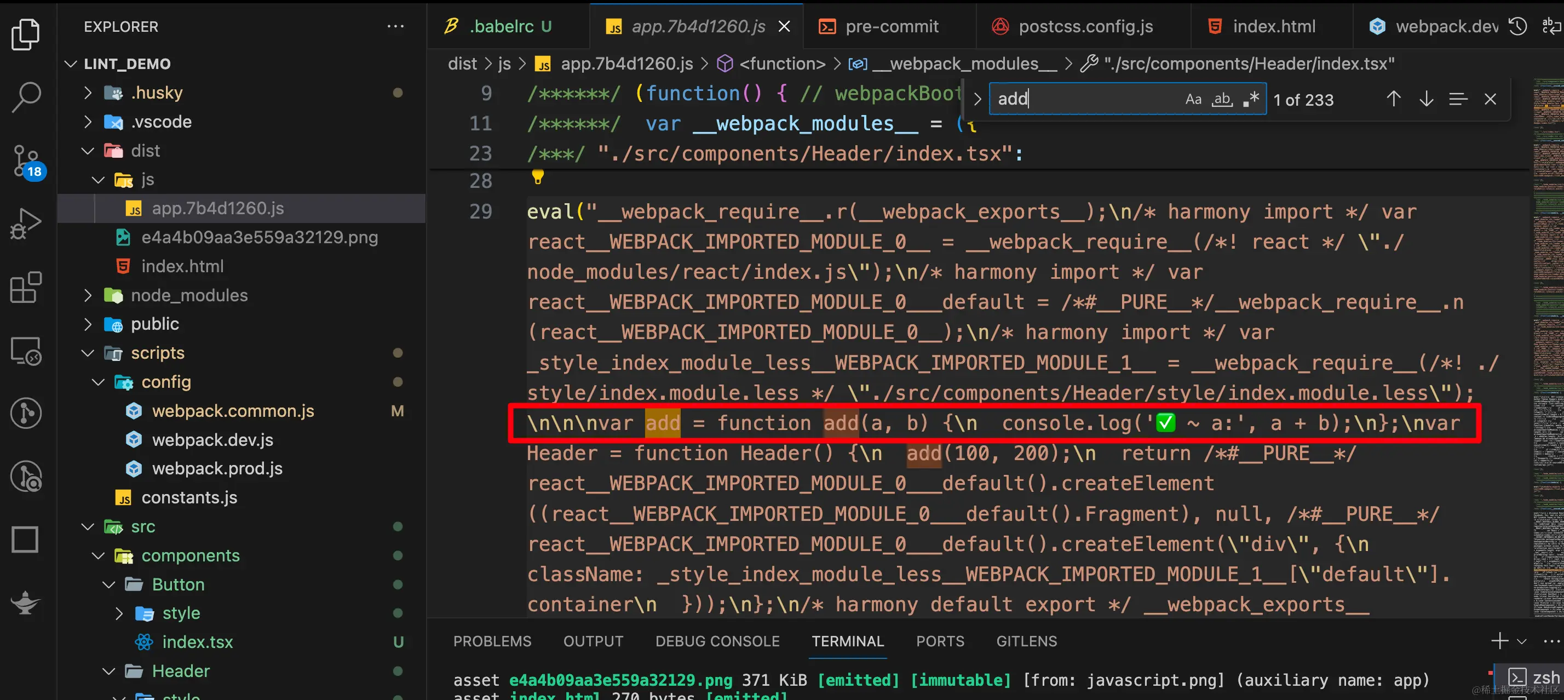Collapse the Header folder
The image size is (1564, 700).
point(108,671)
